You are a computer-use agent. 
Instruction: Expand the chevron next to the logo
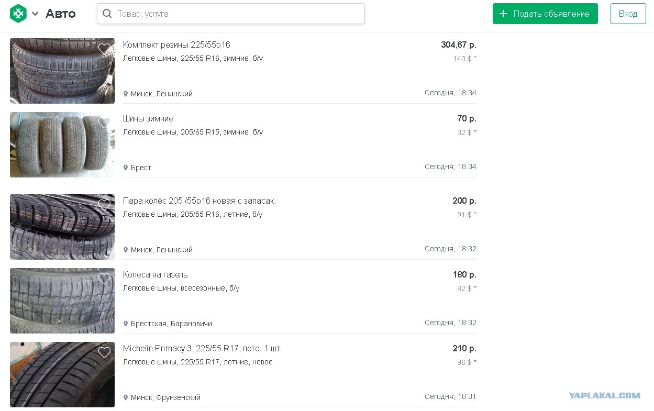pyautogui.click(x=35, y=14)
